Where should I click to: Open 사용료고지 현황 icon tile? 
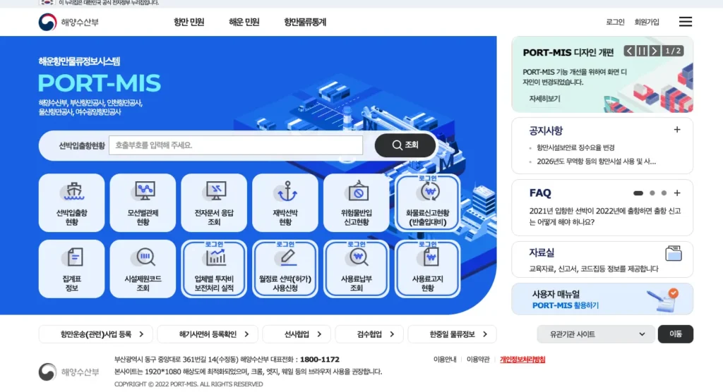click(x=427, y=269)
